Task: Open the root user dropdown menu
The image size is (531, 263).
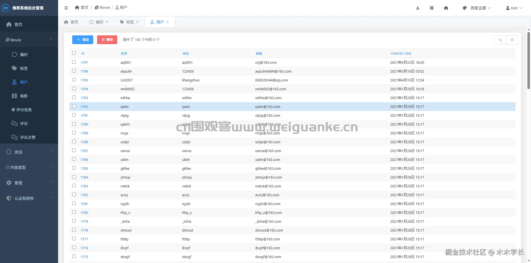Action: pyautogui.click(x=514, y=8)
